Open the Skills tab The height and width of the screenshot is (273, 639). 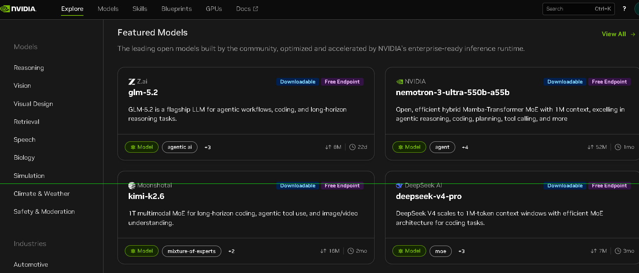(x=140, y=9)
